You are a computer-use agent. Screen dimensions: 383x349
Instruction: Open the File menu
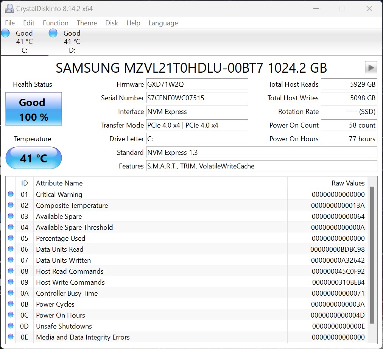10,23
